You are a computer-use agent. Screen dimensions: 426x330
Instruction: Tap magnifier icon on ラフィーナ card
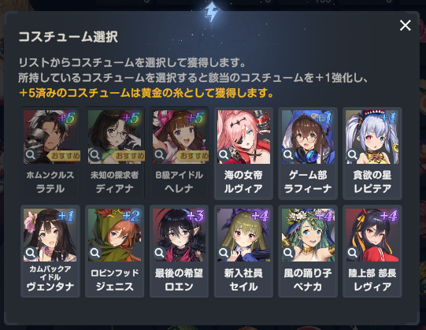coord(288,154)
